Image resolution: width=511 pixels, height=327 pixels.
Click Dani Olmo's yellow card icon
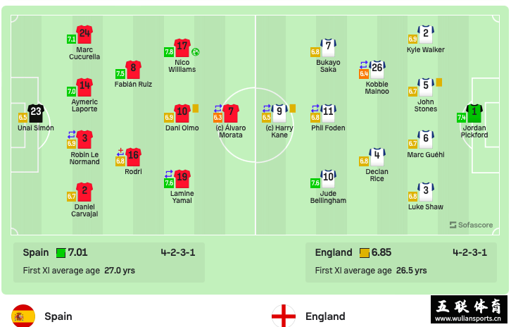coord(196,109)
